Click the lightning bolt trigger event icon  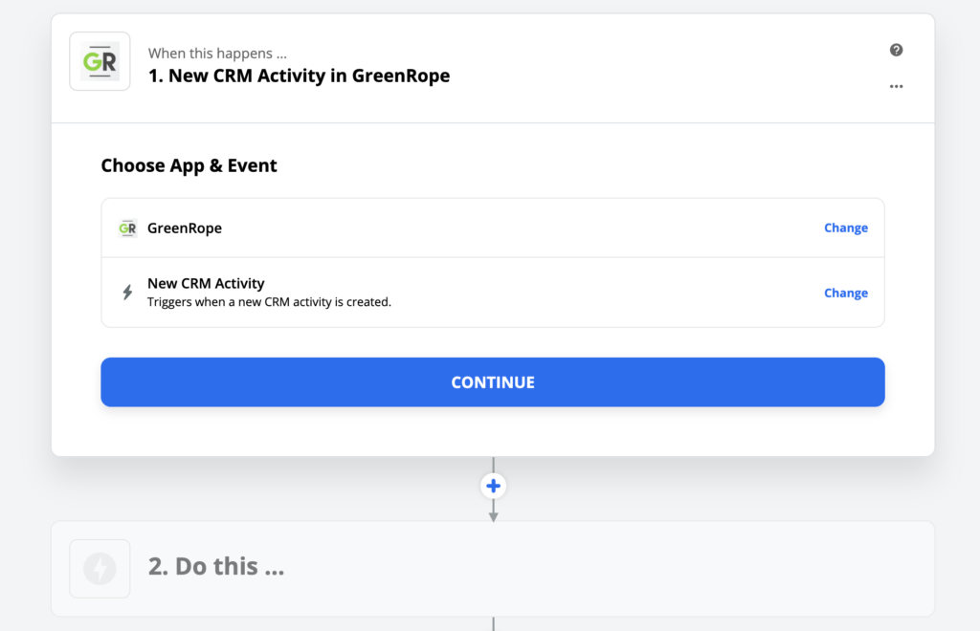click(127, 293)
